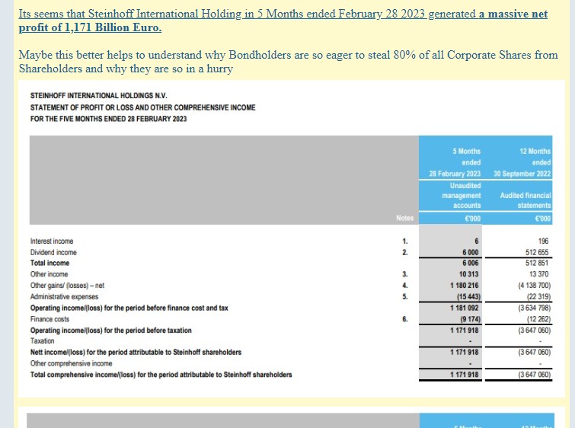The image size is (575, 428).
Task: Click the 'Notes' column header
Action: tap(404, 219)
